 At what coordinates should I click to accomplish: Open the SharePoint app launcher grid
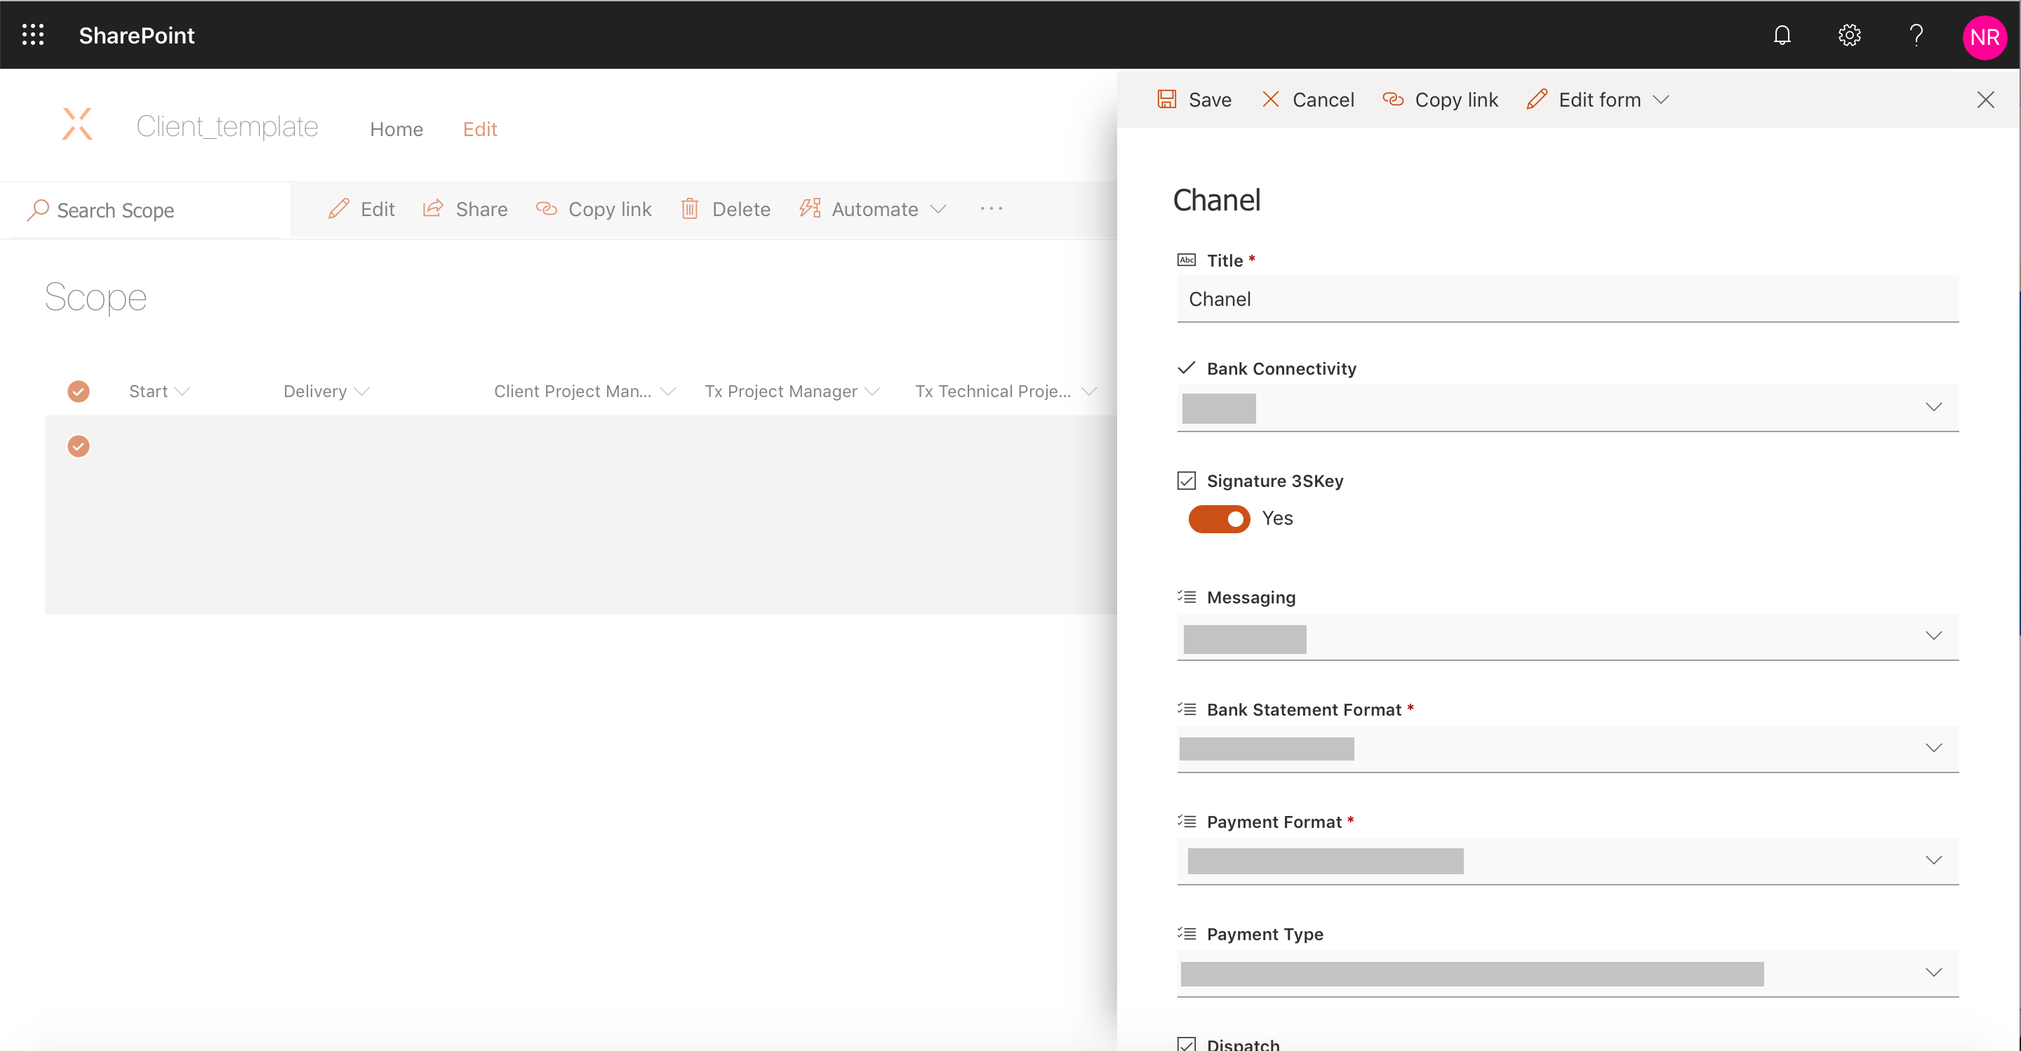tap(33, 34)
